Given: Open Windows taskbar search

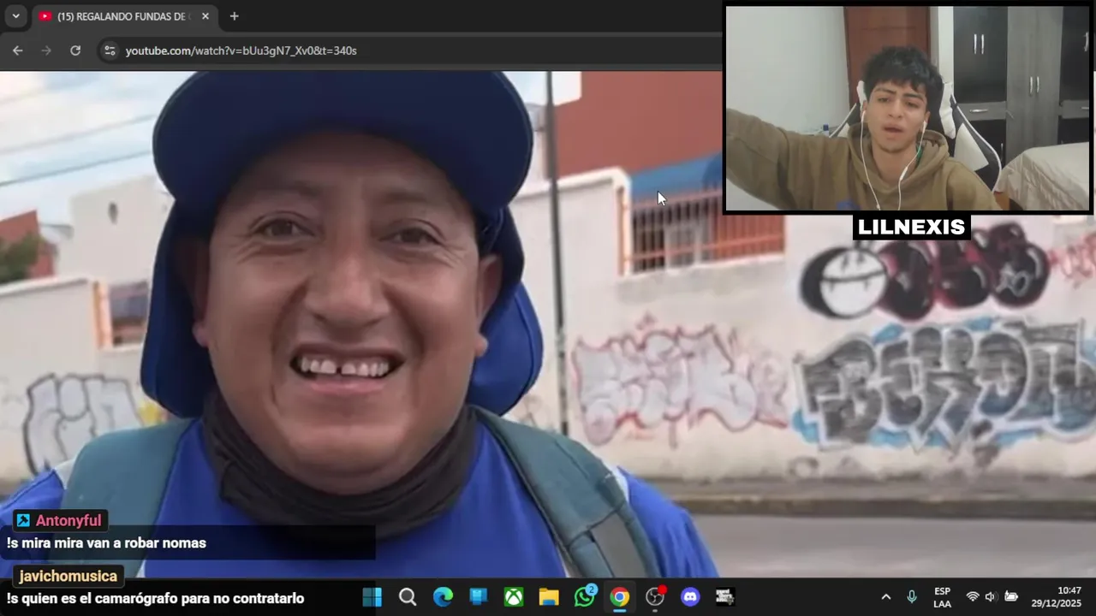Looking at the screenshot, I should pyautogui.click(x=408, y=597).
